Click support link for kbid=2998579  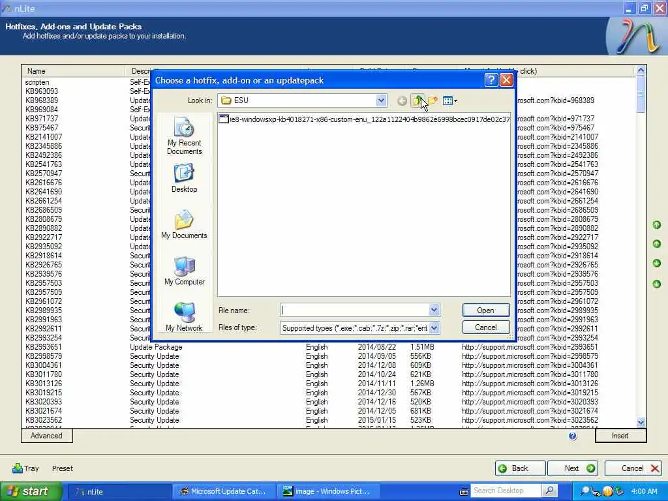click(x=530, y=356)
